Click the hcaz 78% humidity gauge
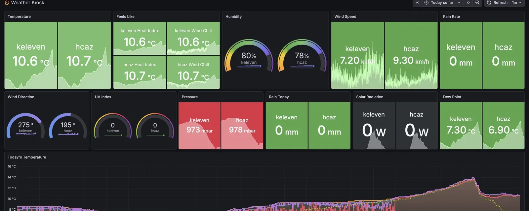This screenshot has width=529, height=211. (x=302, y=55)
